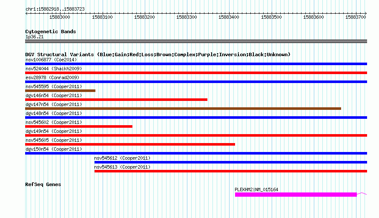Click the dgv146n54 (Cooper2011) label
Screen dimensions: 379x218
(x=54, y=95)
